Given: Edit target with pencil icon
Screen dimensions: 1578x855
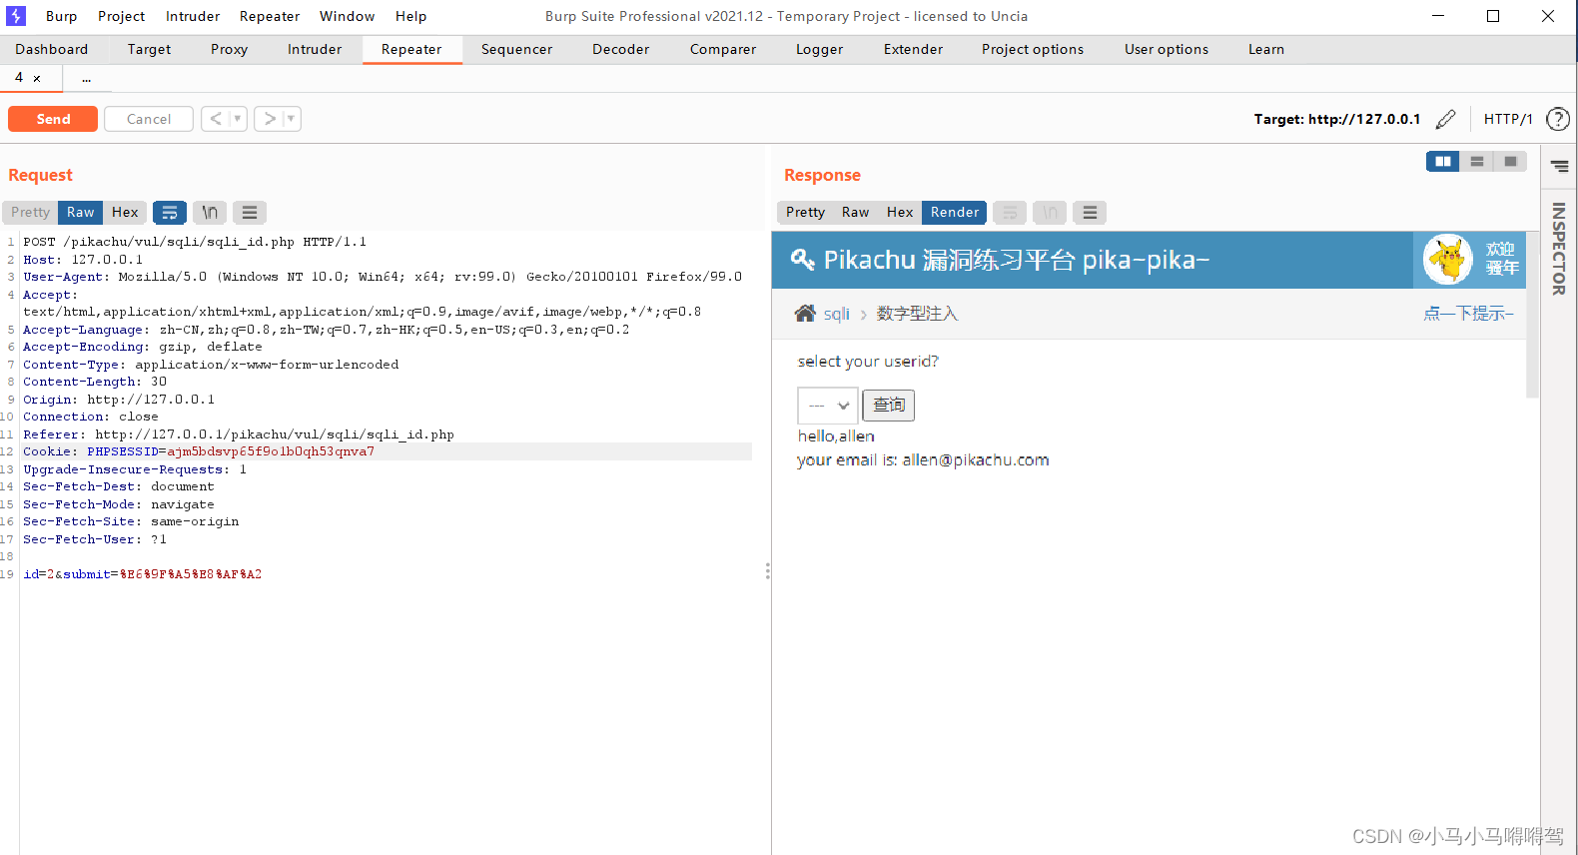Looking at the screenshot, I should click(x=1445, y=120).
